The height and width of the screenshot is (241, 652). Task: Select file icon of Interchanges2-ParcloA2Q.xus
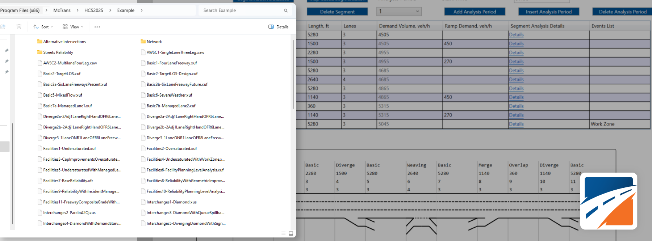tap(40, 213)
